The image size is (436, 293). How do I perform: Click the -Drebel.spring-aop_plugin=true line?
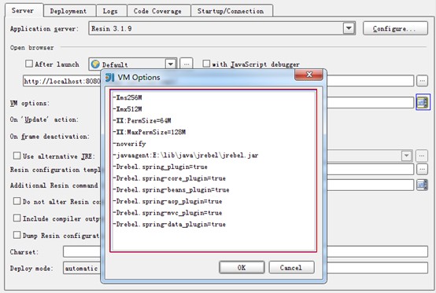click(x=168, y=201)
